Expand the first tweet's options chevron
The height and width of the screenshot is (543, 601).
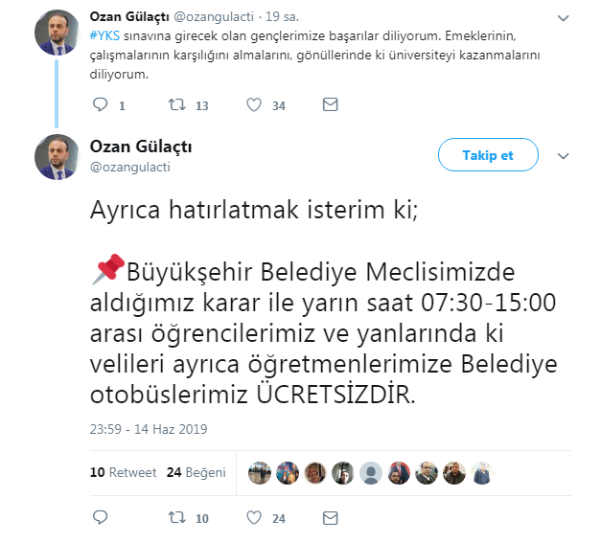(563, 18)
